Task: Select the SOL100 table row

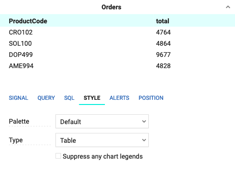Action: tap(117, 43)
